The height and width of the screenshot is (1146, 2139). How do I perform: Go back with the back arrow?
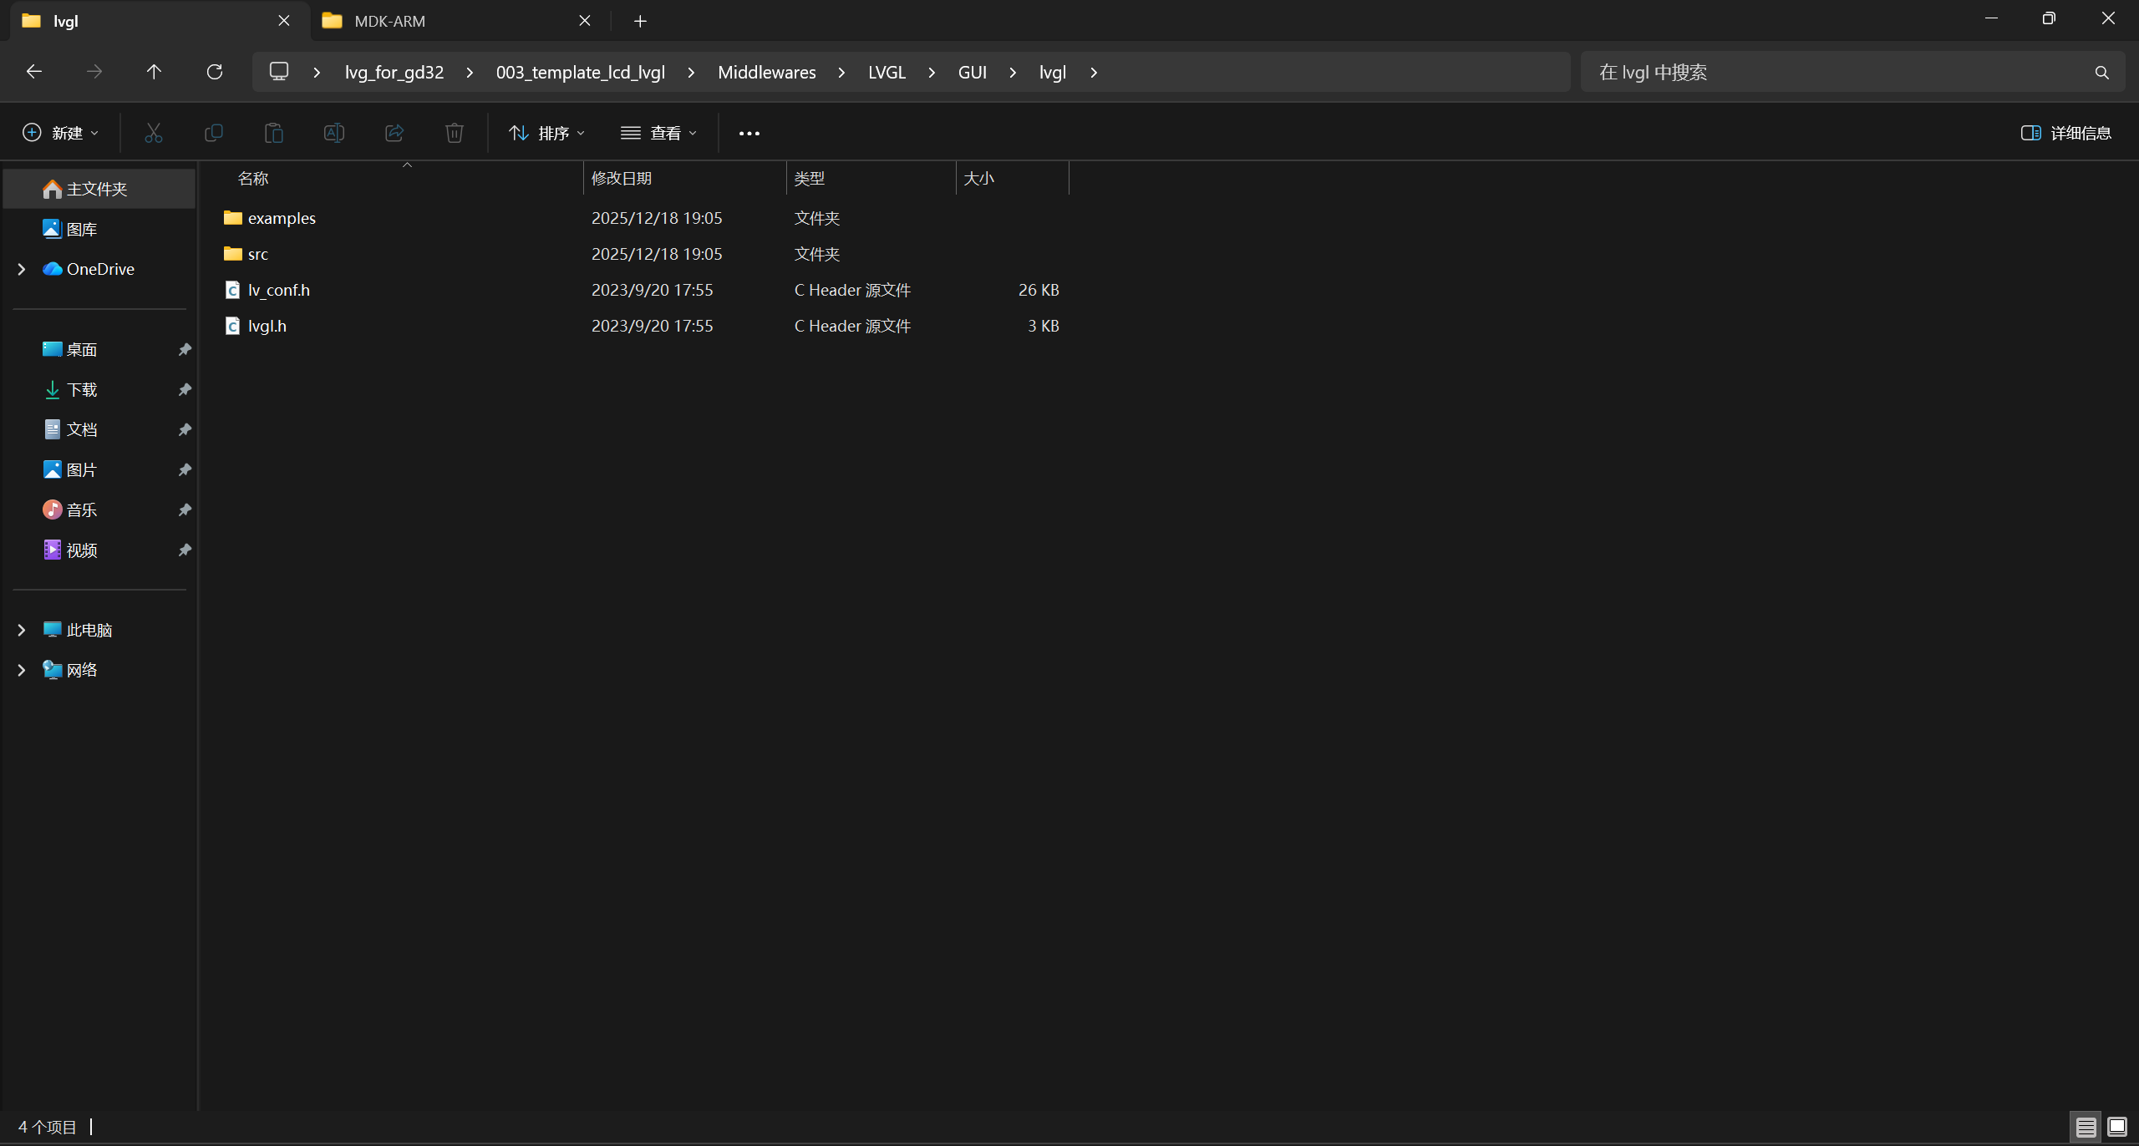pos(34,72)
